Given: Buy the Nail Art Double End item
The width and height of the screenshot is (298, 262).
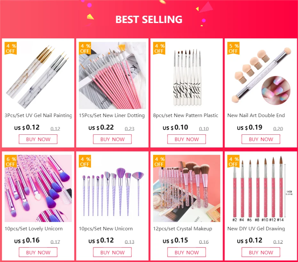Looking at the screenshot, I should click(x=261, y=139).
